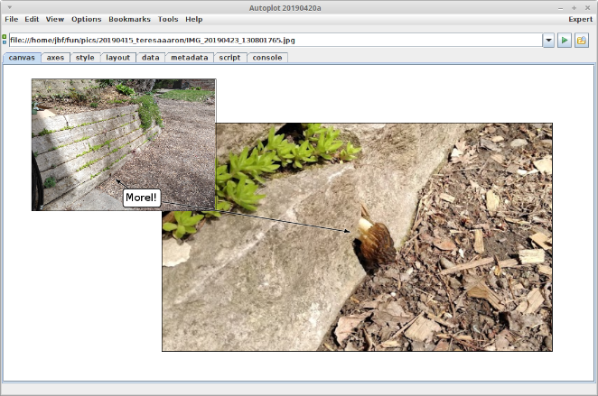Open the Tools menu
The width and height of the screenshot is (598, 396).
pyautogui.click(x=168, y=19)
